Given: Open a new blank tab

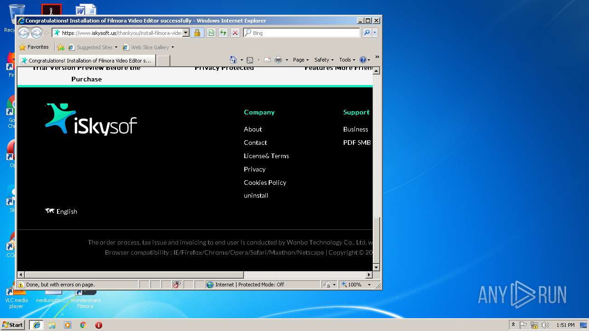Looking at the screenshot, I should pos(163,60).
